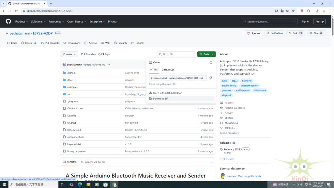
Task: Click pschatzmann avatar in commit row
Action: [x=64, y=65]
